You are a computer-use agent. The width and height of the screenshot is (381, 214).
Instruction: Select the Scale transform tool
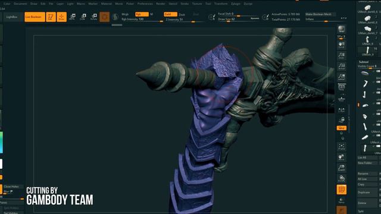[83, 17]
